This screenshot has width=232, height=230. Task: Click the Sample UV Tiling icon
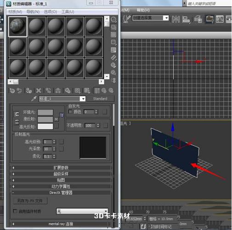[x=113, y=42]
